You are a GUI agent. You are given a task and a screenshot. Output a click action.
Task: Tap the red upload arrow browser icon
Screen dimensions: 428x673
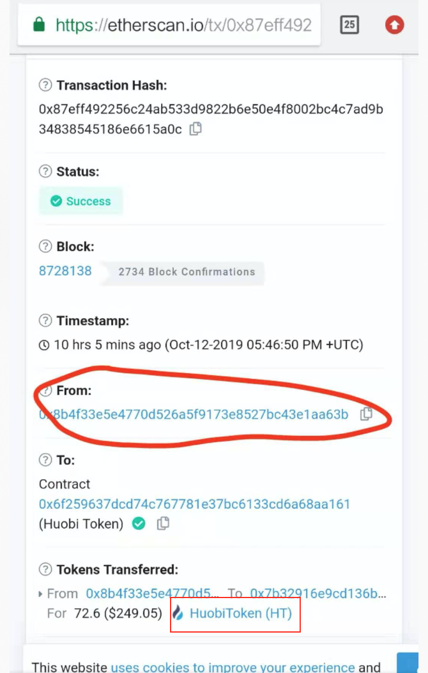pyautogui.click(x=395, y=24)
